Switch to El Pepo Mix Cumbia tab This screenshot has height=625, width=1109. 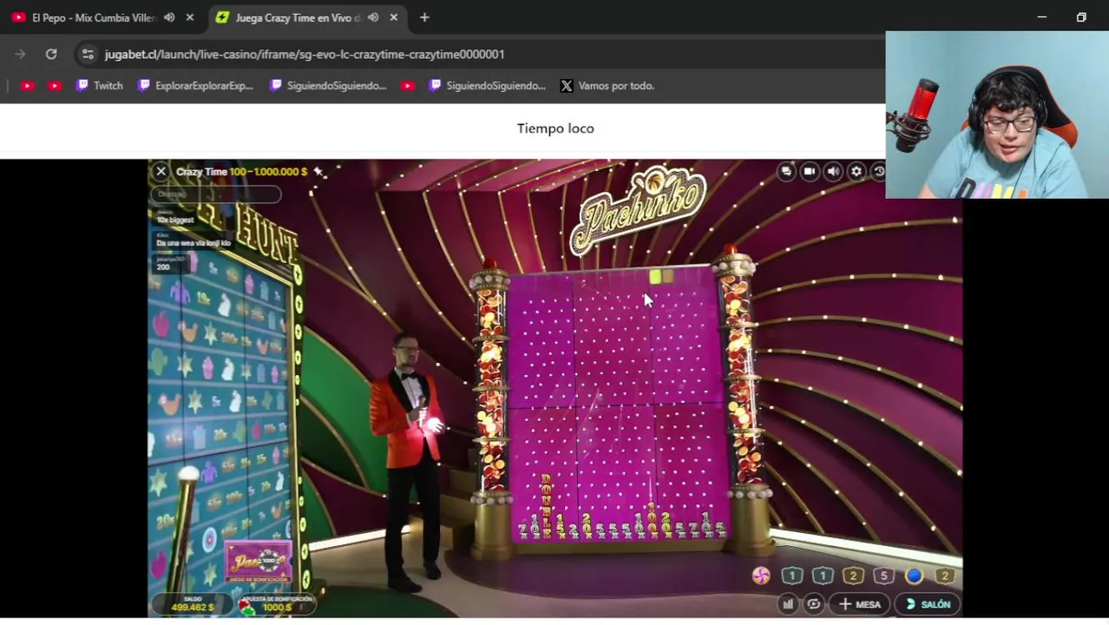click(94, 17)
